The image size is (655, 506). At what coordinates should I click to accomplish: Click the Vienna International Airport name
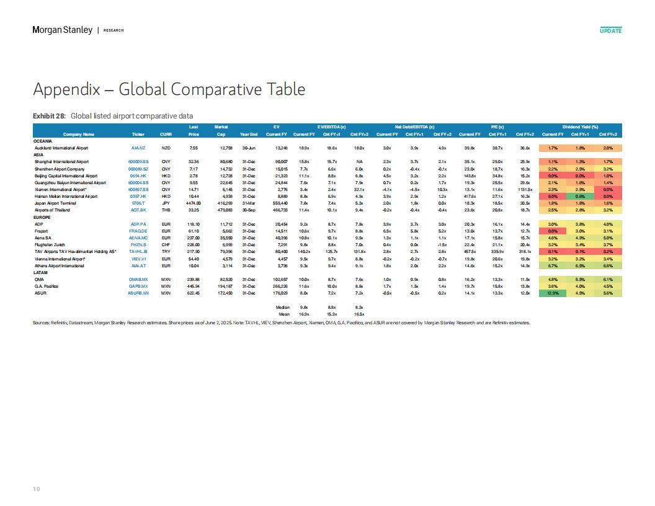pyautogui.click(x=60, y=259)
